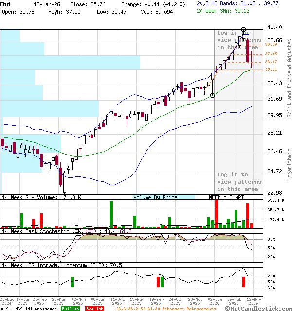292x311 pixels.
Task: Click the 38.29 Fibonacci retracement label
Action: [271, 45]
